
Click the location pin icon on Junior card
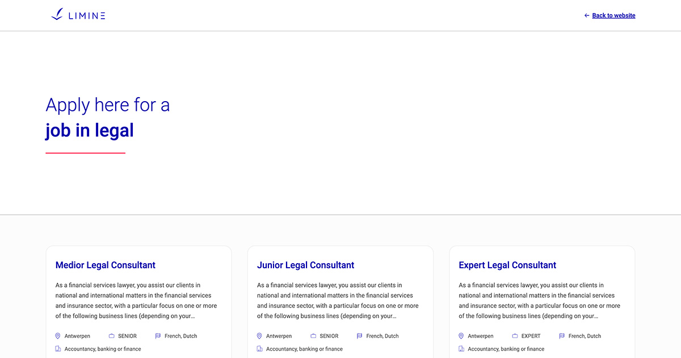pyautogui.click(x=259, y=336)
